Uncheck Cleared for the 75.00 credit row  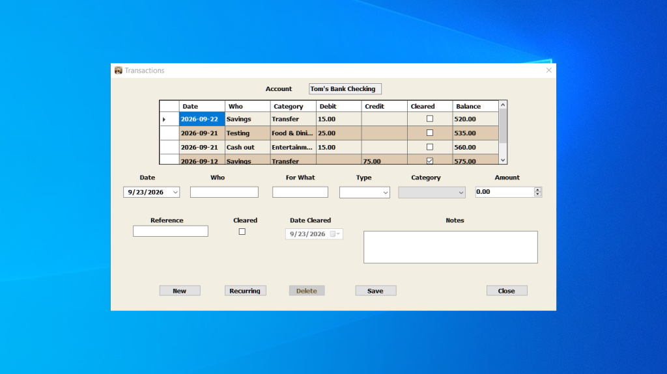[430, 161]
